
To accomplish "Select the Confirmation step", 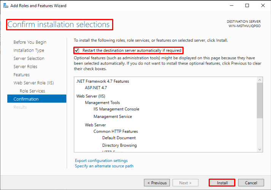I will tap(26, 99).
